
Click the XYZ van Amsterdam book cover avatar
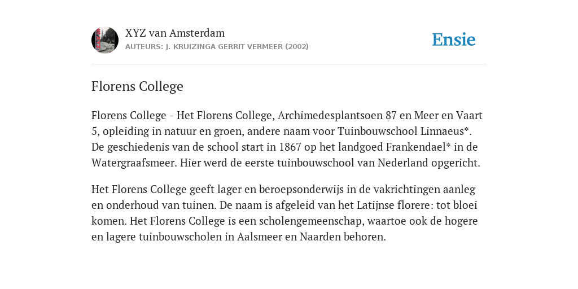tap(105, 40)
